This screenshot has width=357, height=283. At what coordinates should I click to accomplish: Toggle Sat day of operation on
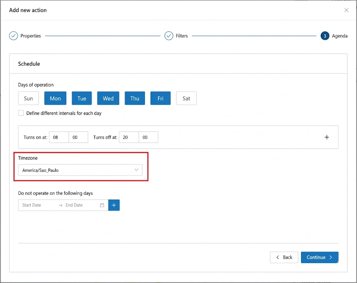[x=186, y=98]
